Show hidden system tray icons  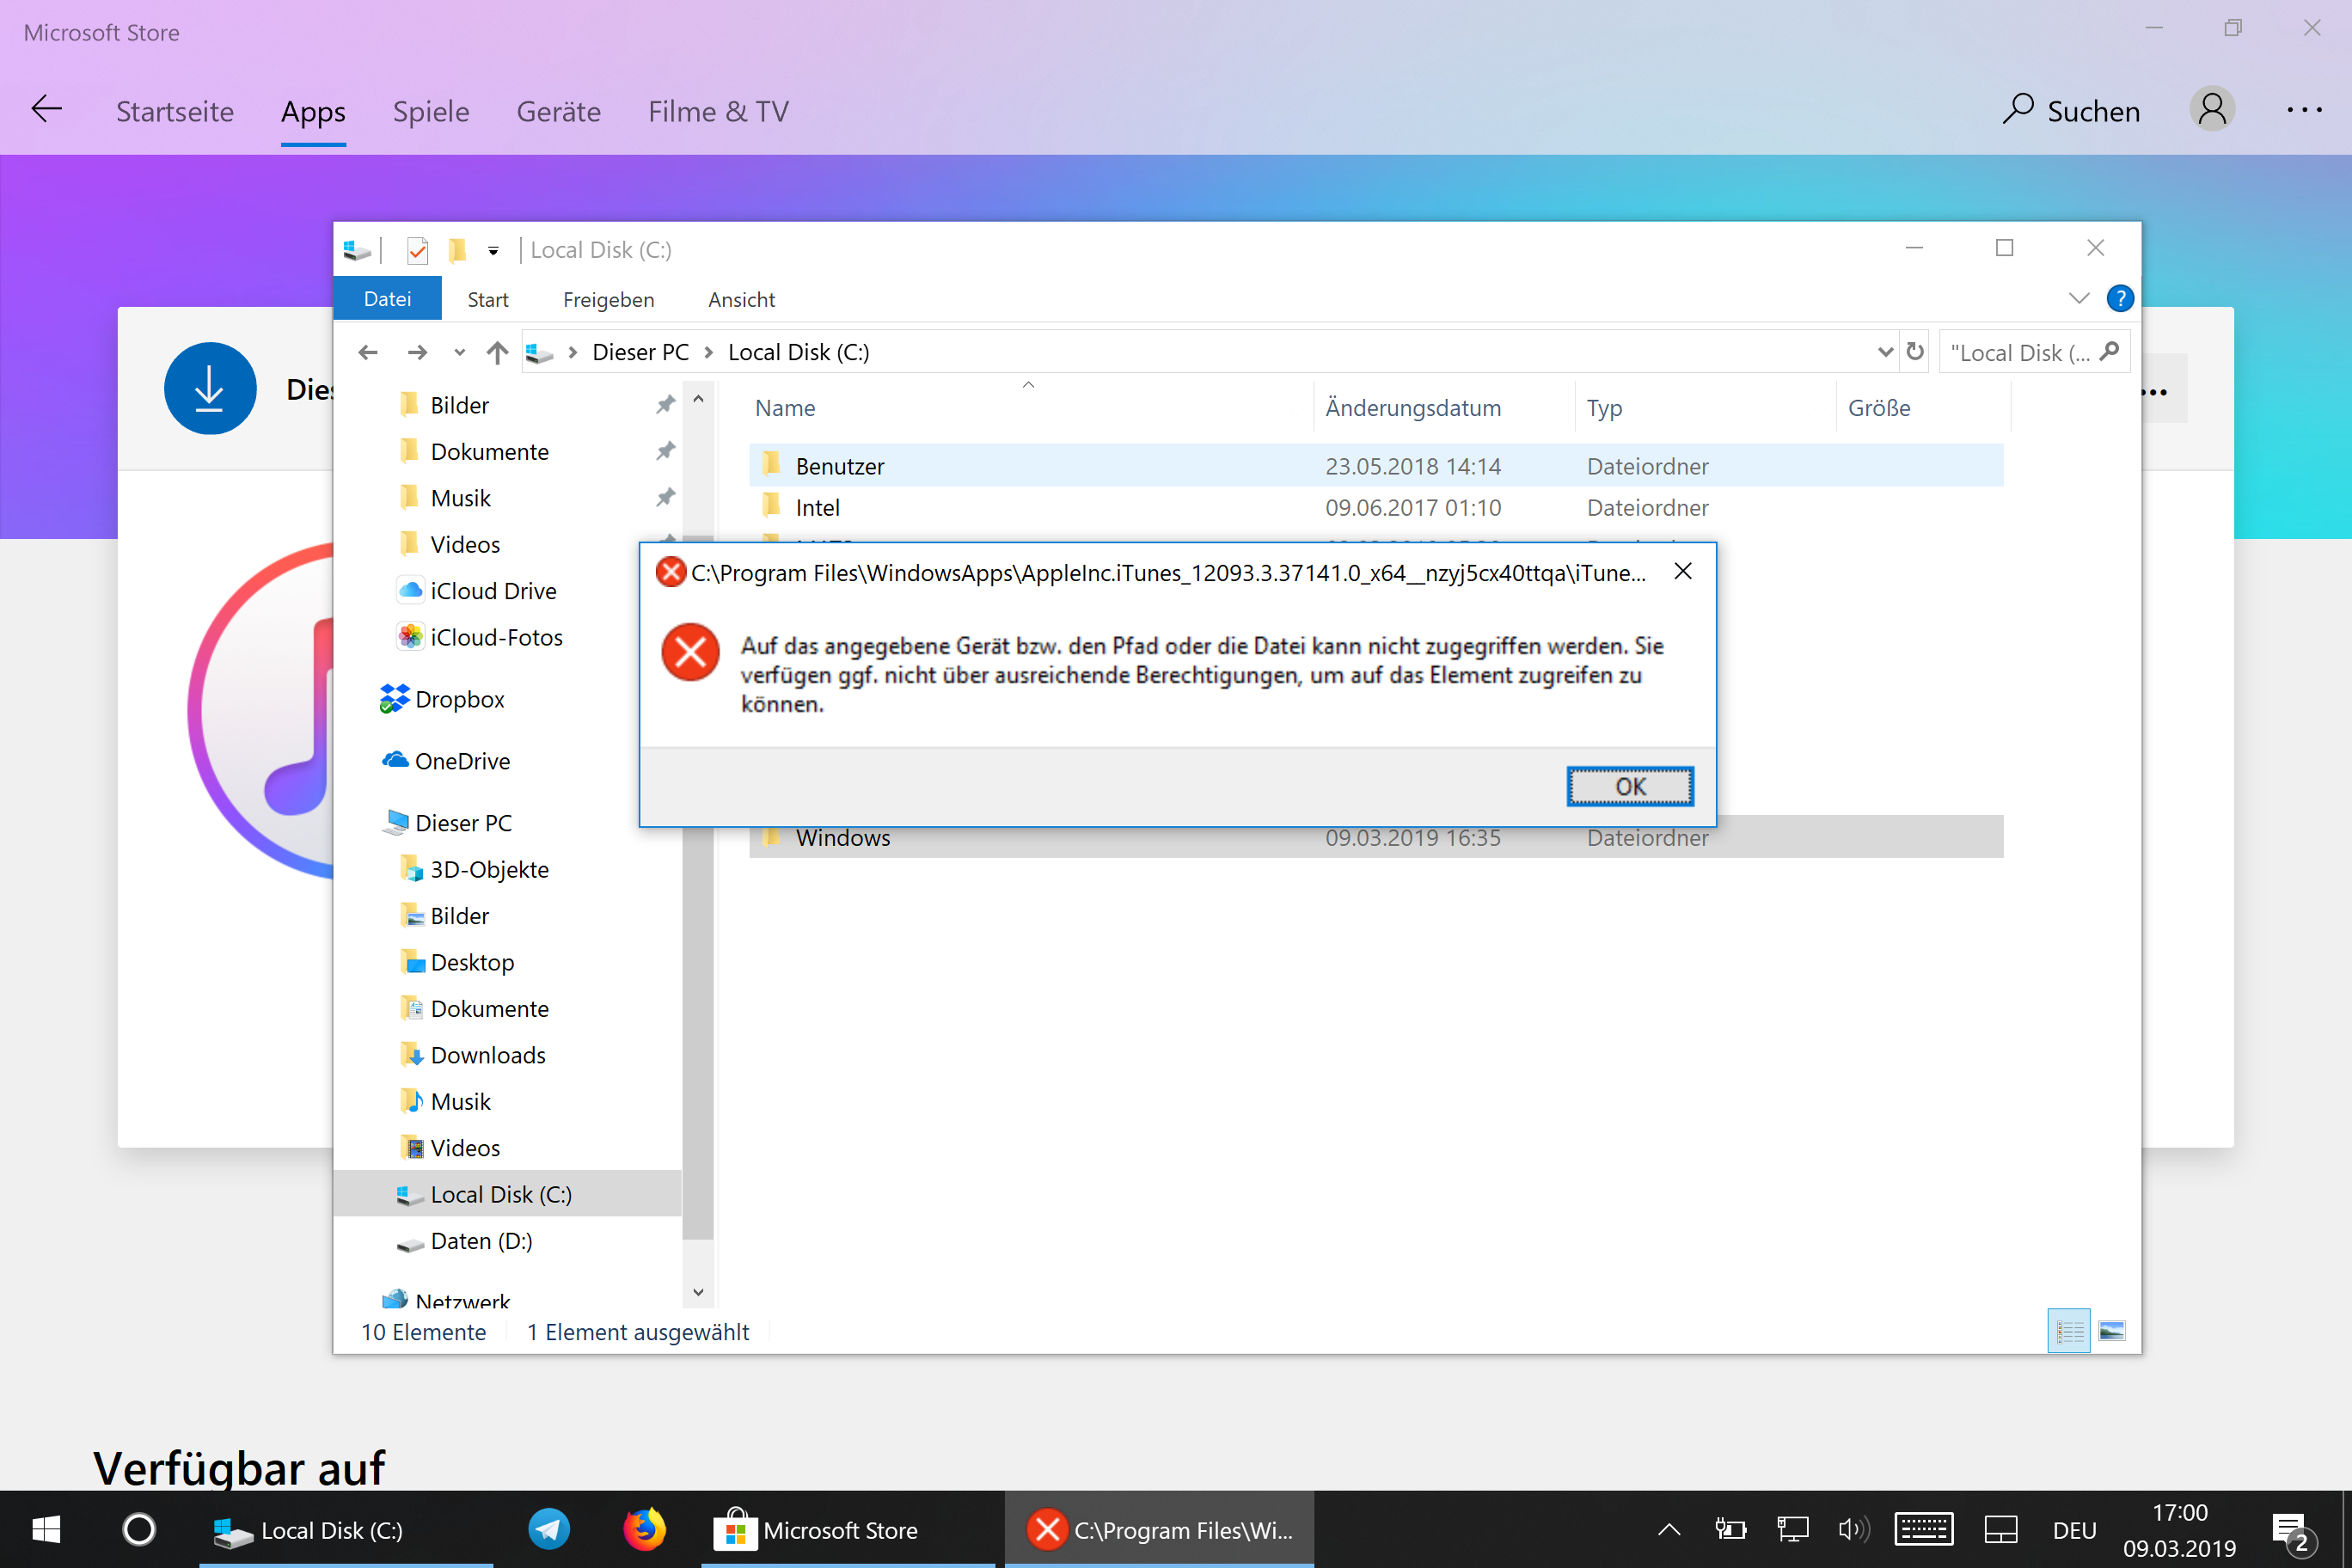(1669, 1529)
